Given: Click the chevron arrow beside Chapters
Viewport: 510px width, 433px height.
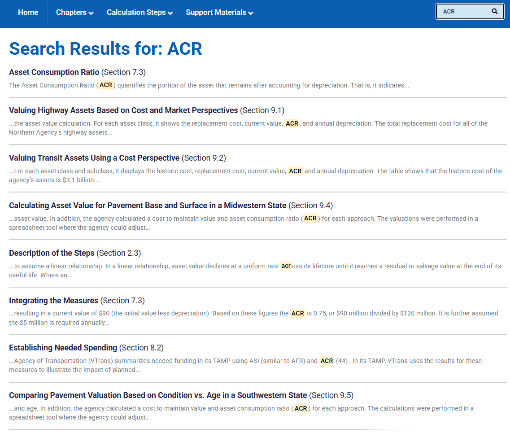Looking at the screenshot, I should (x=91, y=13).
